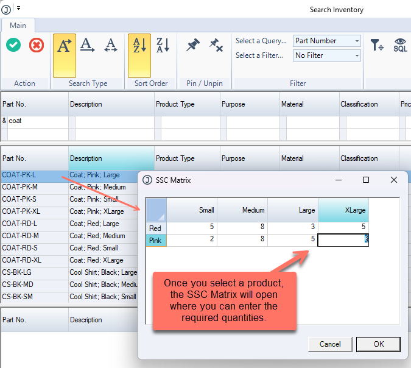
Task: Click the Red Large quantity cell
Action: tap(293, 228)
